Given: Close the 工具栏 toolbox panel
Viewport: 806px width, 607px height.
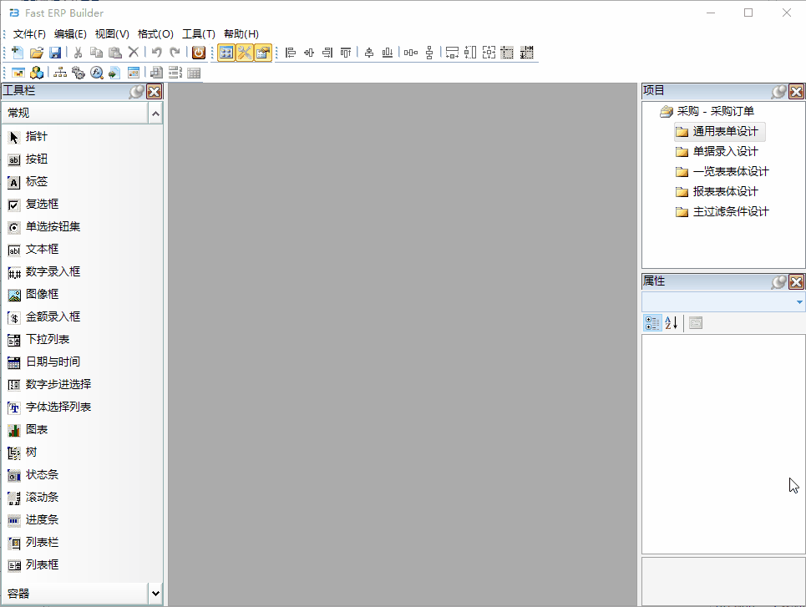Looking at the screenshot, I should tap(154, 92).
